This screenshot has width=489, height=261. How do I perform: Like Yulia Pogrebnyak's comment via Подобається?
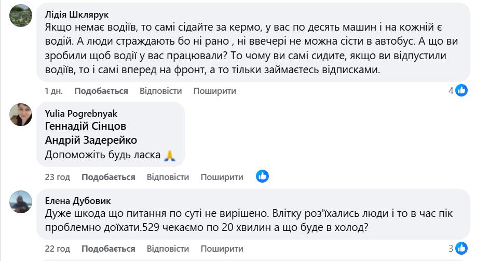click(108, 177)
